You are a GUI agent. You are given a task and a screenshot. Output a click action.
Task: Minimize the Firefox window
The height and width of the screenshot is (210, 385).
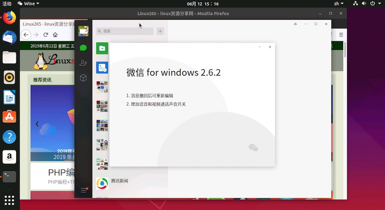[x=320, y=13]
